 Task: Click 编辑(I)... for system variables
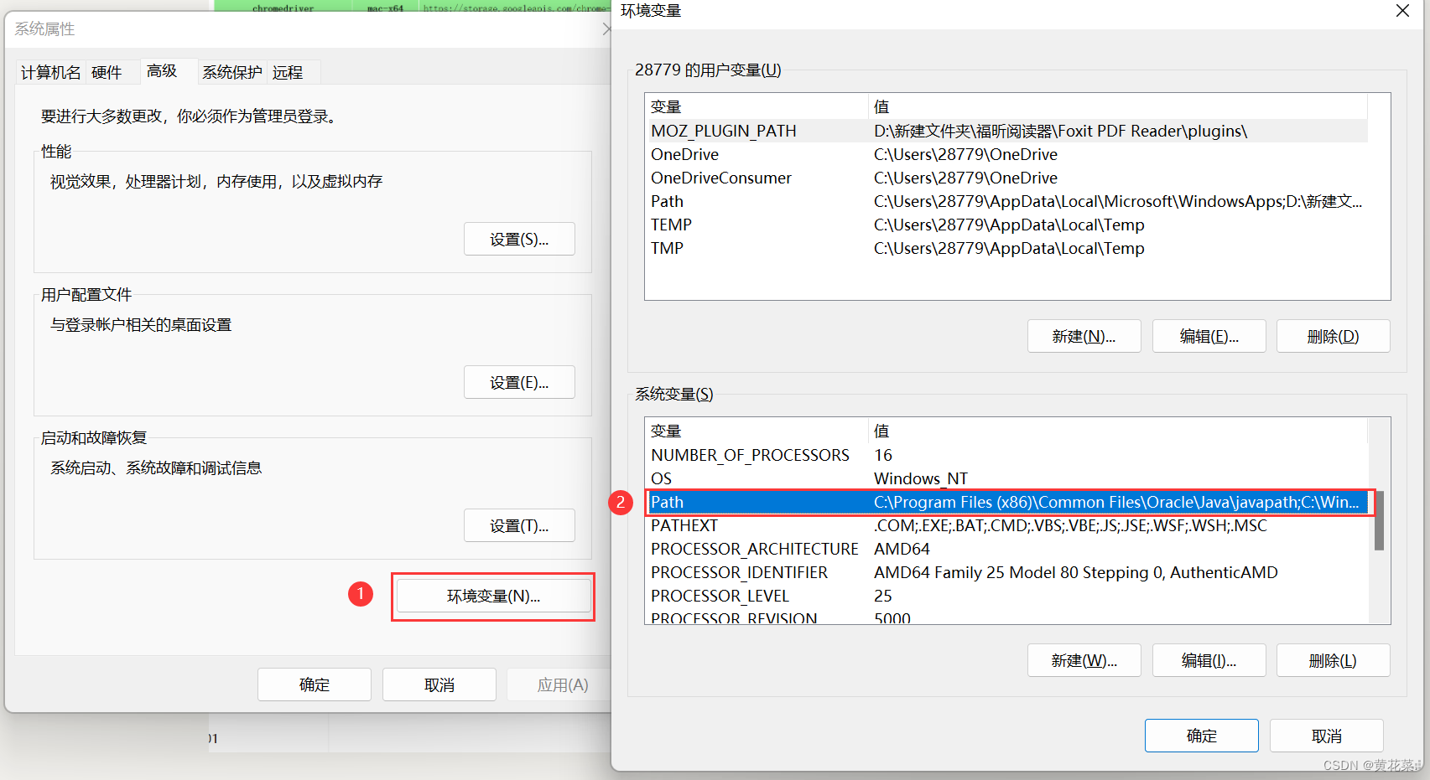1209,660
